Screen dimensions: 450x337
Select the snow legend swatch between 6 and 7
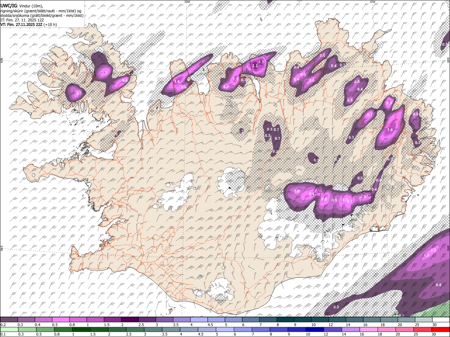[x=250, y=319]
